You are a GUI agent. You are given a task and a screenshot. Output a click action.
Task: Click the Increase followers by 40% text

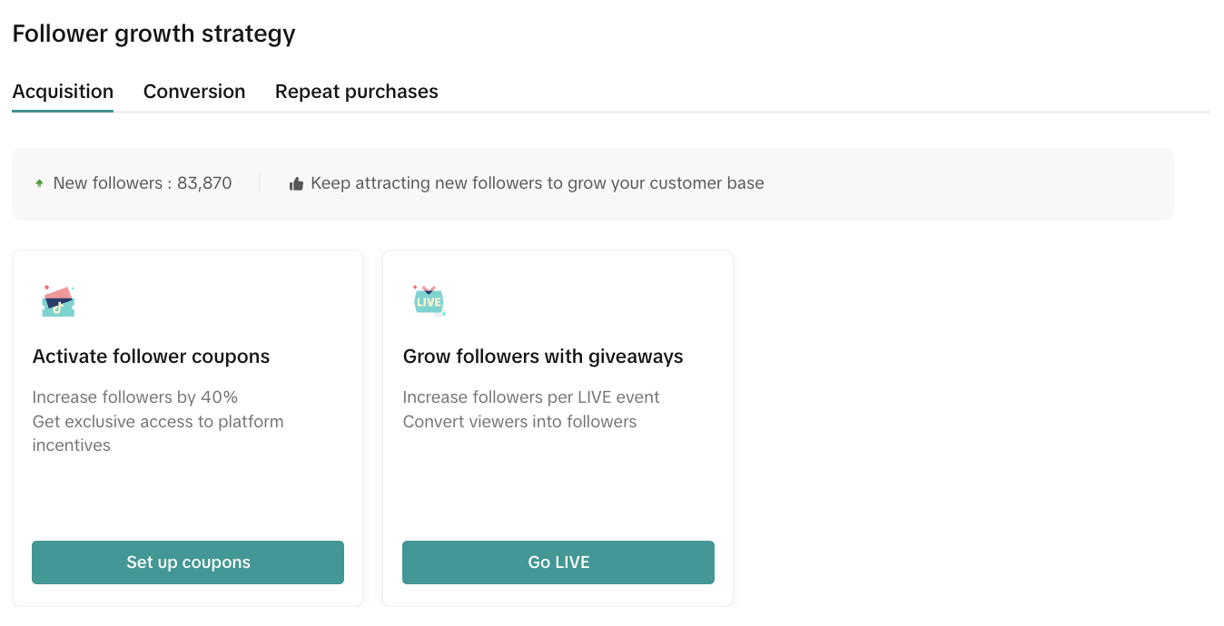pos(135,397)
